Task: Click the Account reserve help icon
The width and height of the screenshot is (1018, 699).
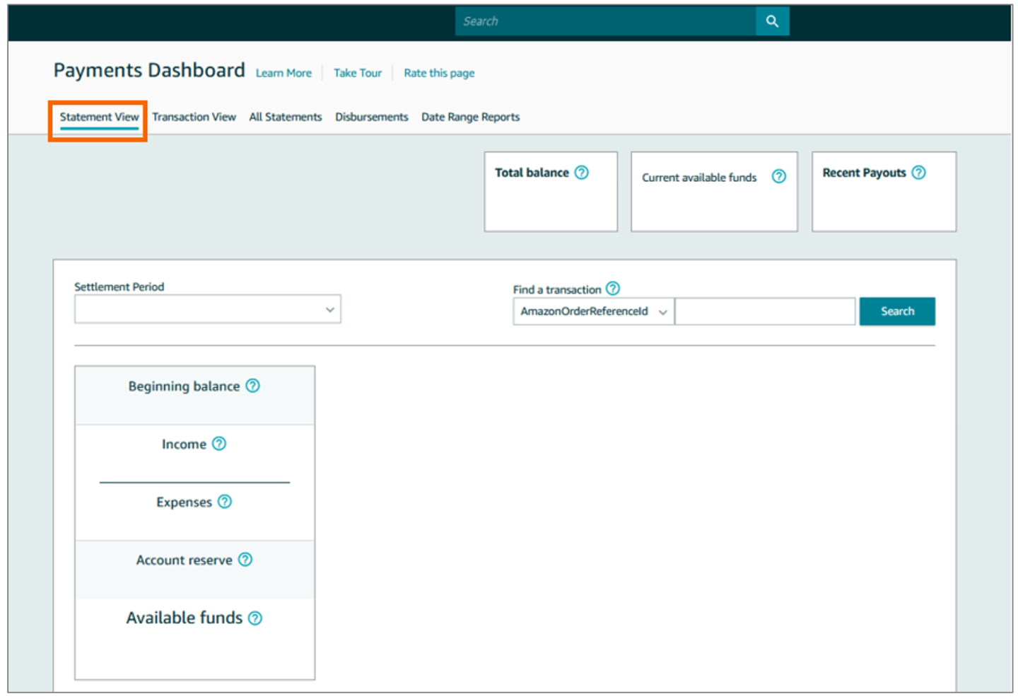Action: [245, 559]
